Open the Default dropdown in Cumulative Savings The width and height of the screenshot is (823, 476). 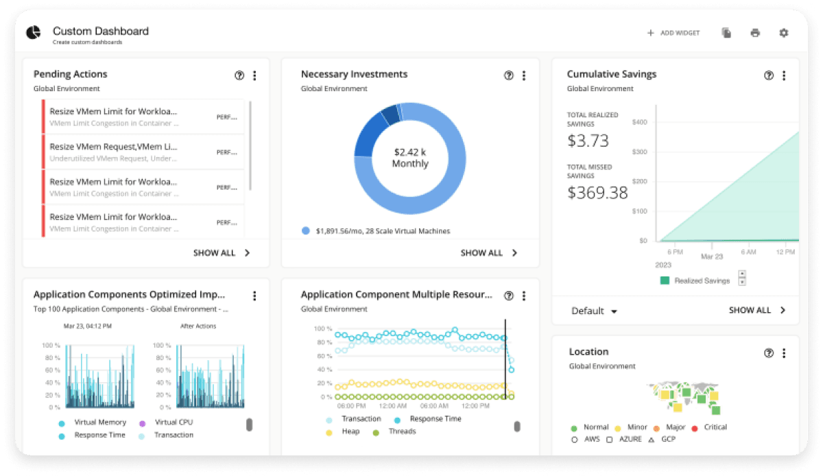pyautogui.click(x=594, y=311)
